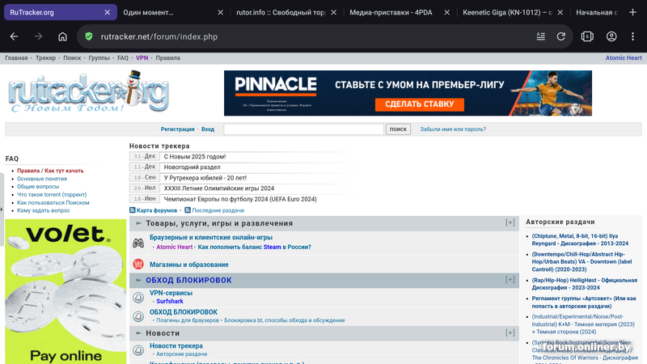Collapse the 'ОБХОД БЛОКИРОВОК' category arrow

[x=138, y=280]
